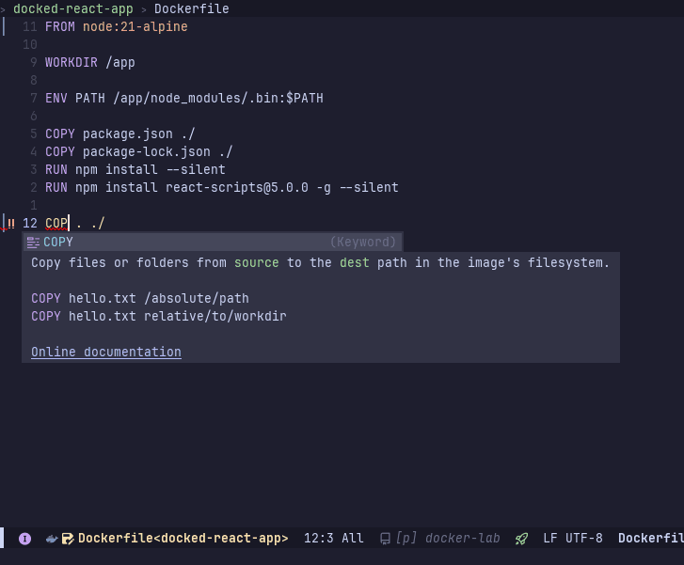Click the hello.txt /absolute/path example line
This screenshot has height=565, width=684.
click(x=140, y=298)
